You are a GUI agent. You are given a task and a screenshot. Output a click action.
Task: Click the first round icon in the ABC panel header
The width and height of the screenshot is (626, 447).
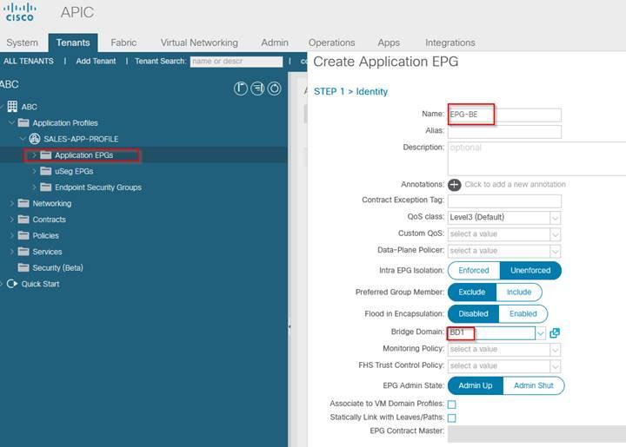(x=240, y=89)
